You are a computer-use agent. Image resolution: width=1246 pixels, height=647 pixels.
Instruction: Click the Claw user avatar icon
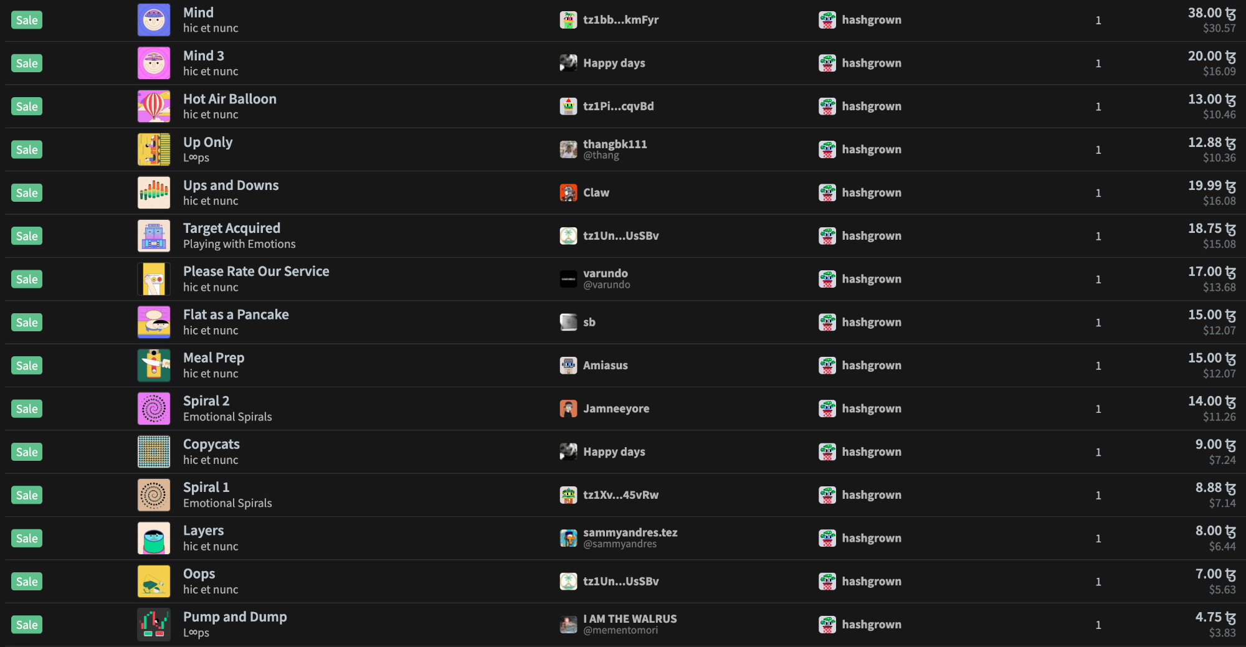click(568, 193)
